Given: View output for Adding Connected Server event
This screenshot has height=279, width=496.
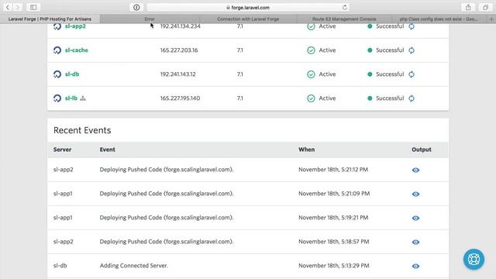Looking at the screenshot, I should tap(415, 266).
